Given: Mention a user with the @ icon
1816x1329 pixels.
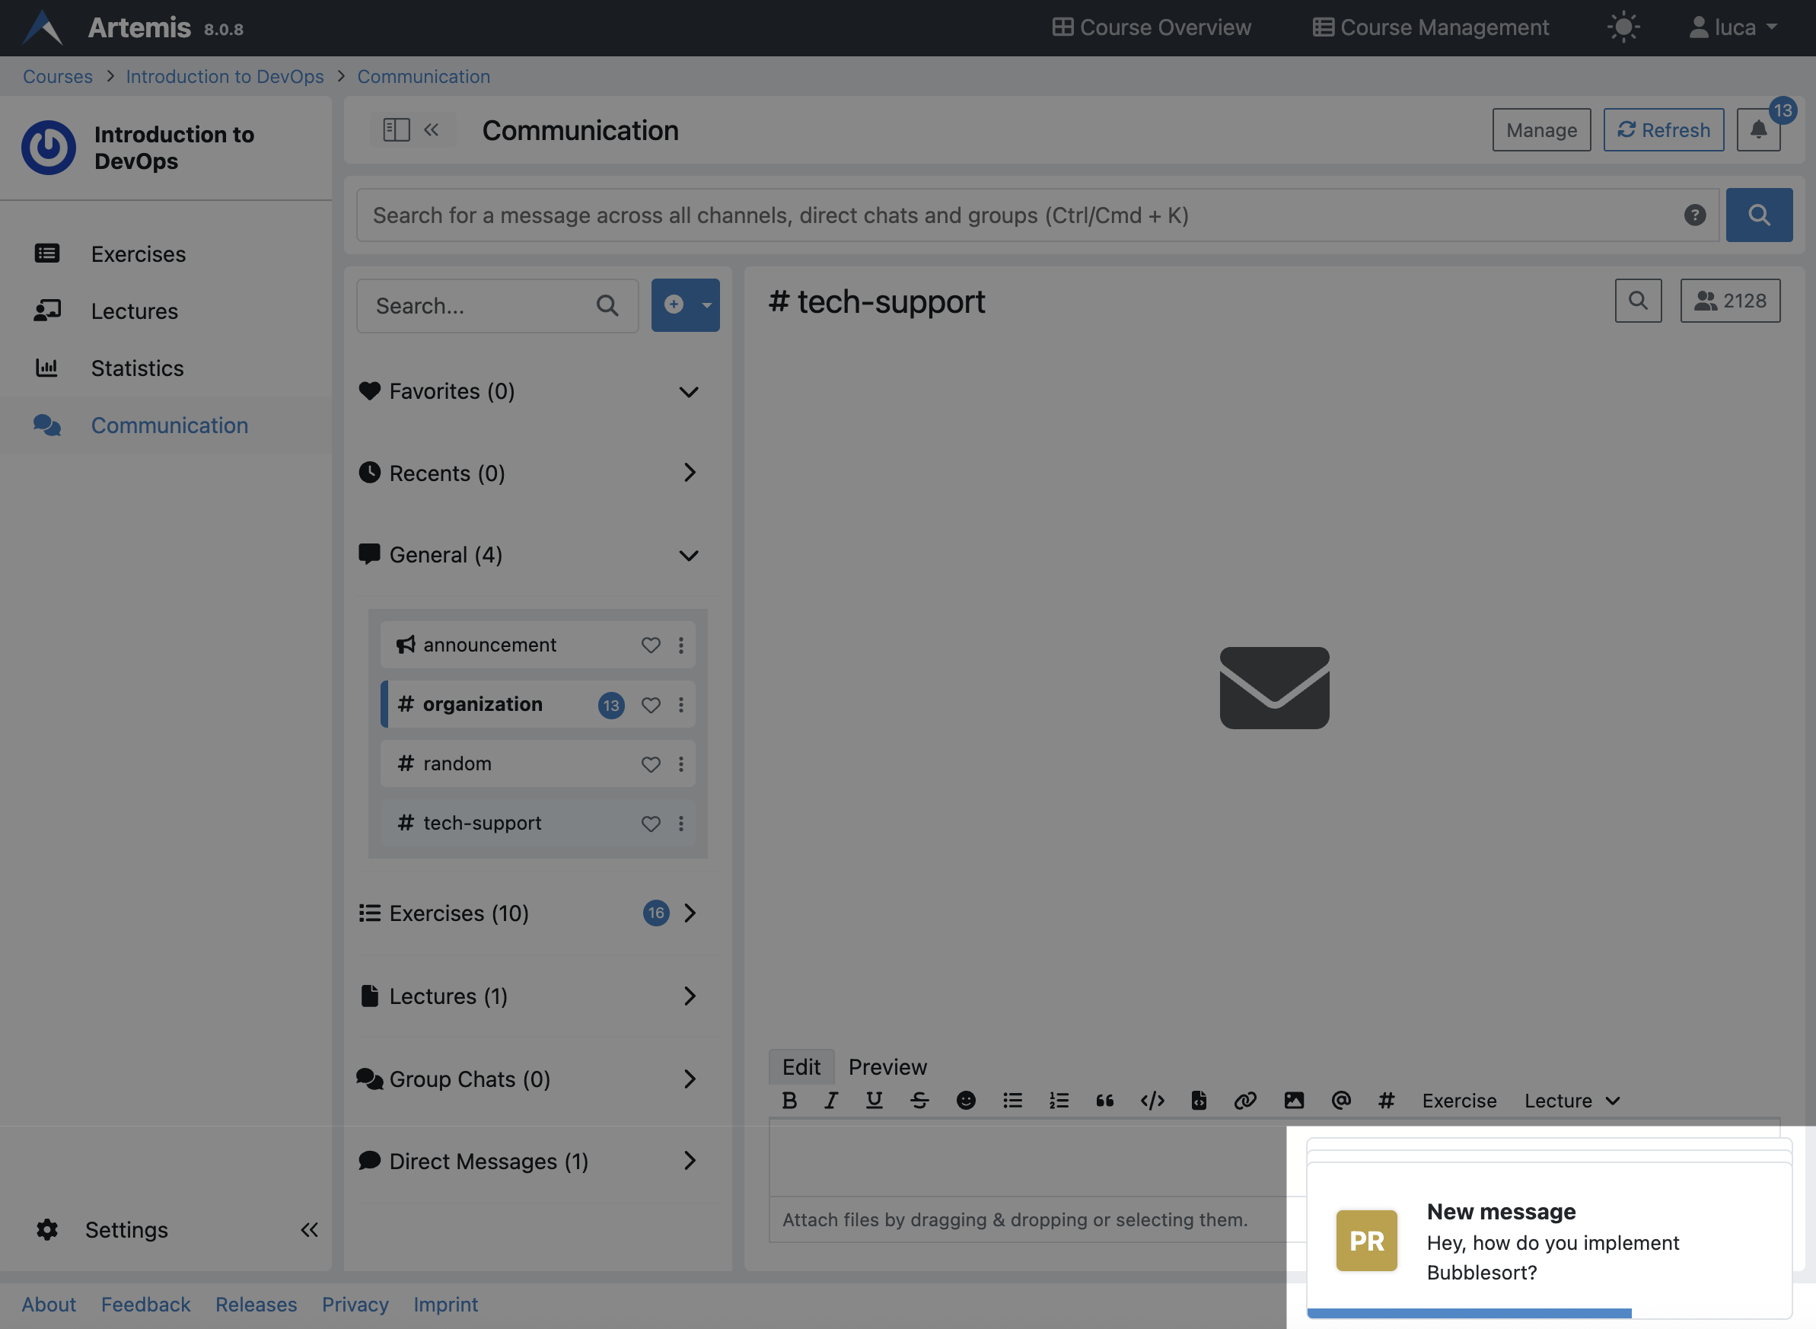Looking at the screenshot, I should point(1340,1101).
